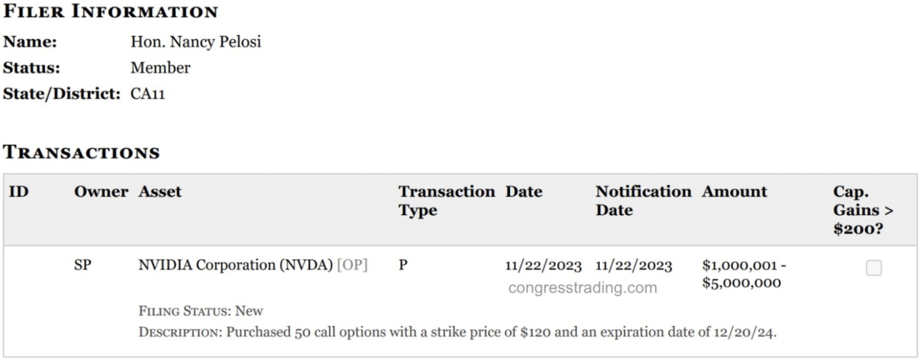Click the $1,000,001 - $5,000,000 amount value
The height and width of the screenshot is (360, 920).
pos(743,274)
